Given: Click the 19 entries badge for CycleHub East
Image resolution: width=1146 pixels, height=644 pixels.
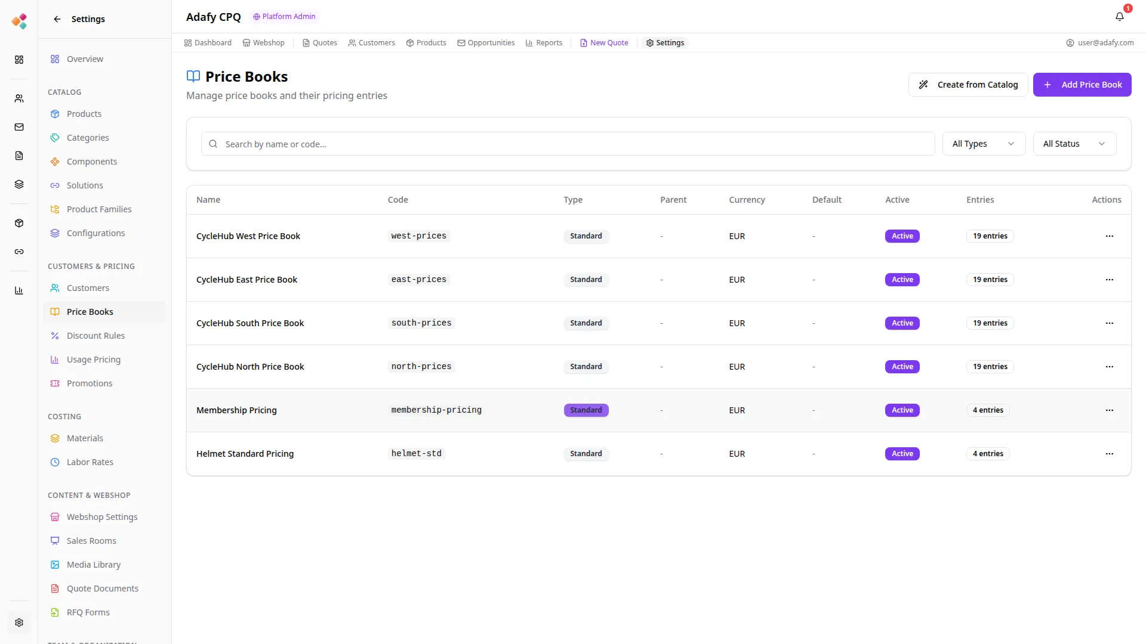Looking at the screenshot, I should 990,280.
